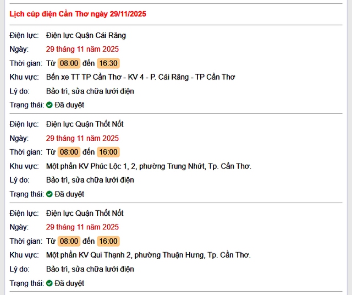Click the Đã duyệt status text for Cái Răng
The width and height of the screenshot is (352, 295).
point(69,105)
